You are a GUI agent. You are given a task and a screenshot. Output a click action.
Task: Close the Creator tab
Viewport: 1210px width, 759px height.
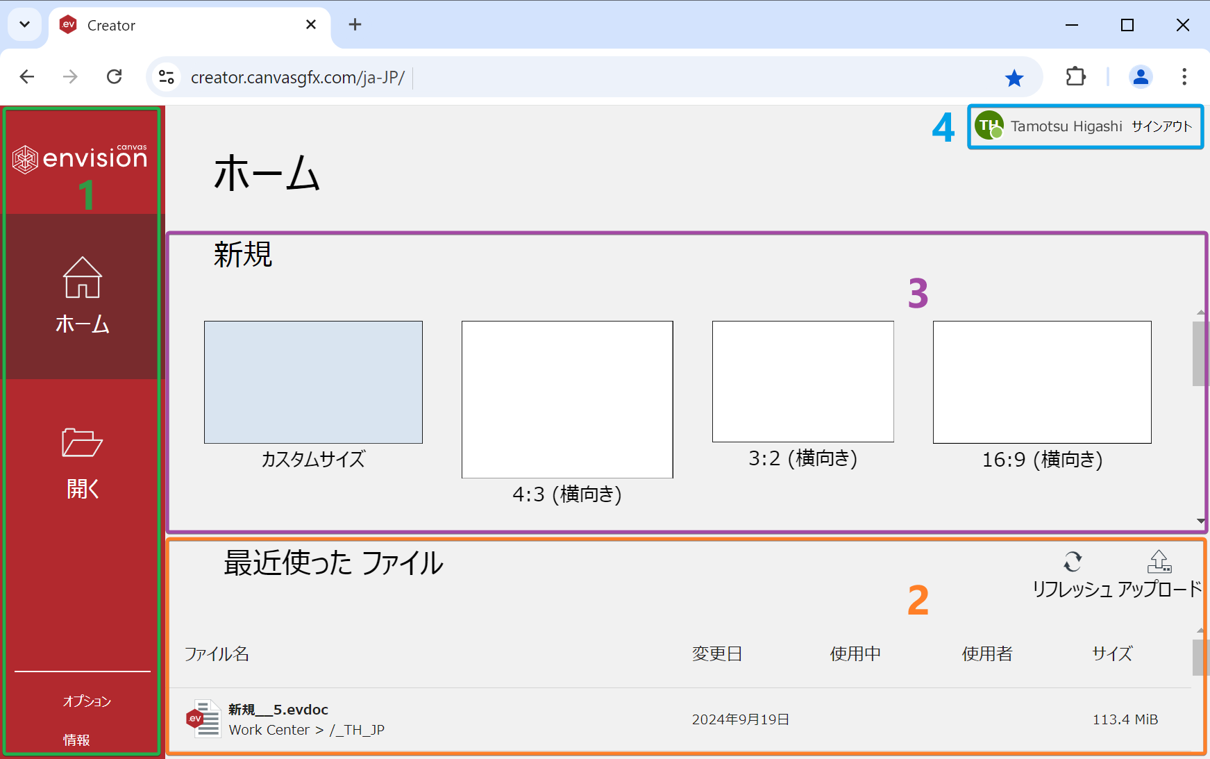tap(311, 25)
